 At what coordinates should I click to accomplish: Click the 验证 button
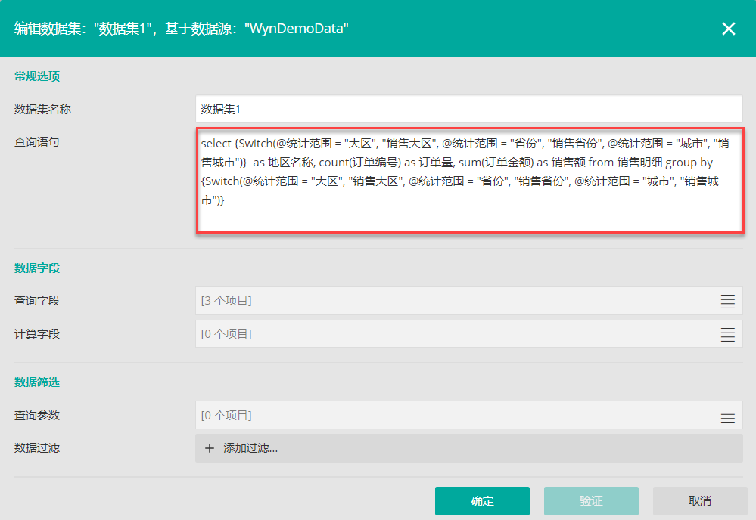click(x=591, y=501)
